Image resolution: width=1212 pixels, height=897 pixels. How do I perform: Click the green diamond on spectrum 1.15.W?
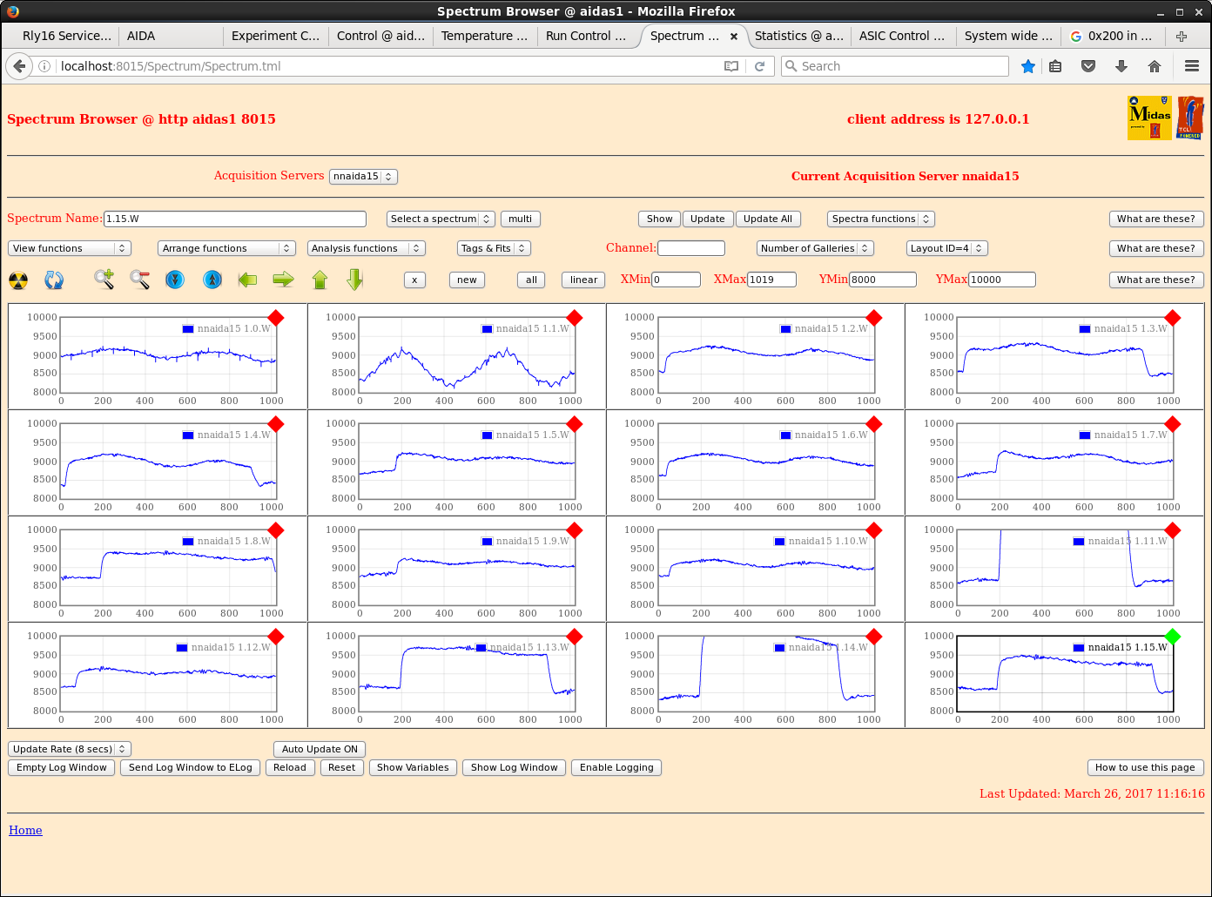[1173, 637]
